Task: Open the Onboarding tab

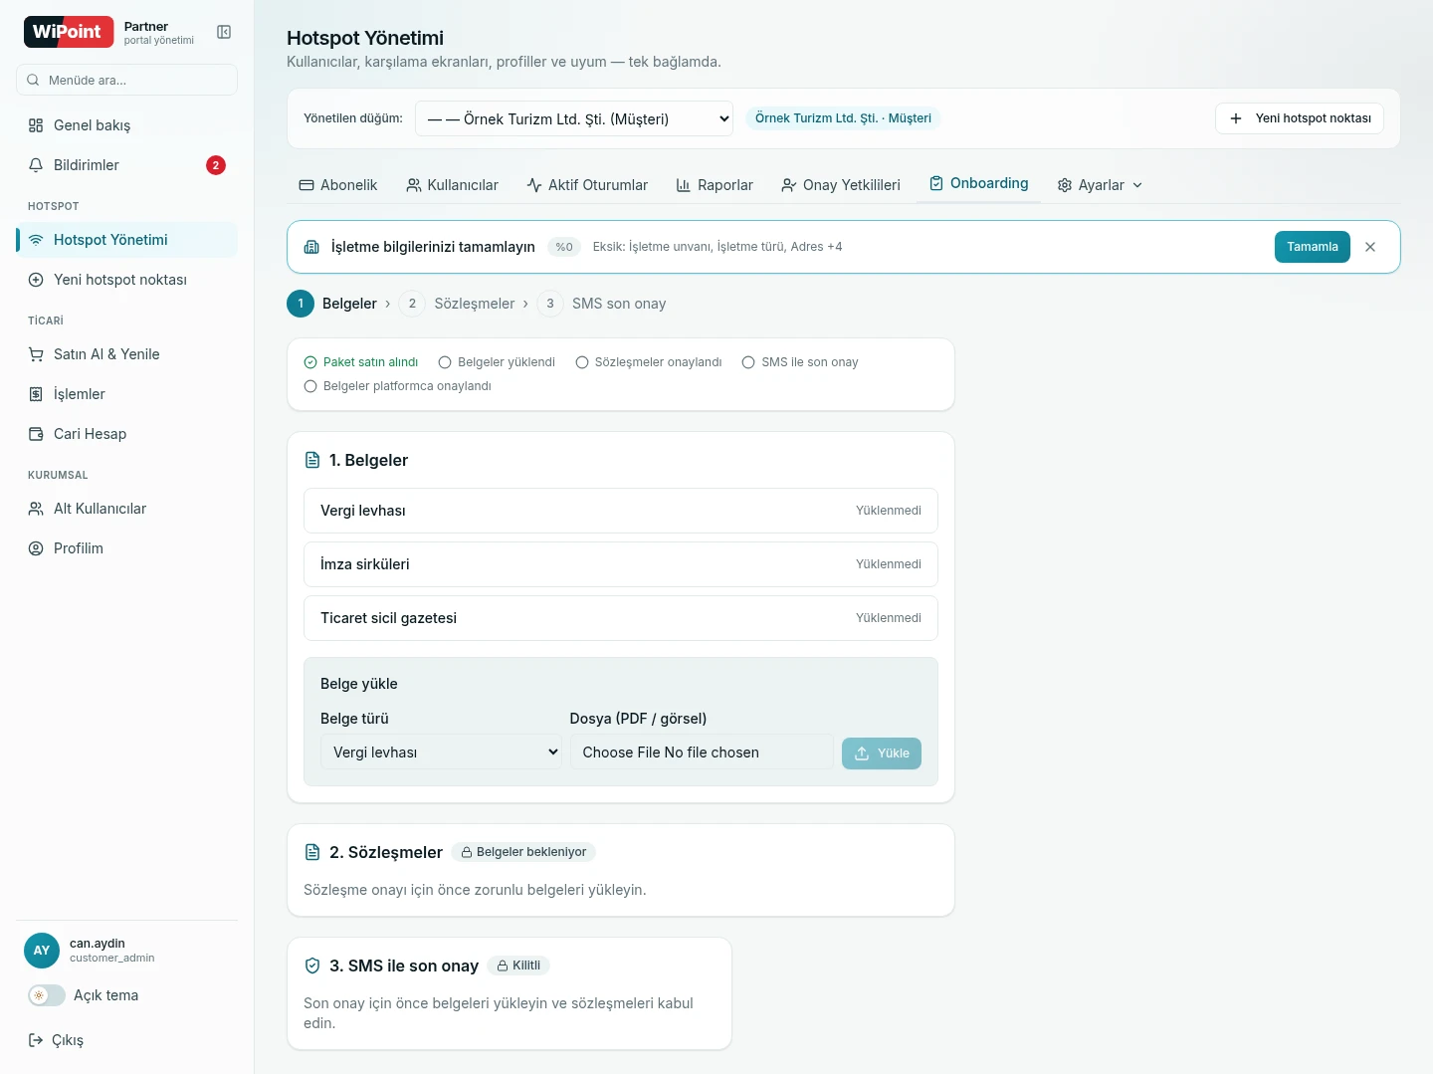Action: [978, 184]
